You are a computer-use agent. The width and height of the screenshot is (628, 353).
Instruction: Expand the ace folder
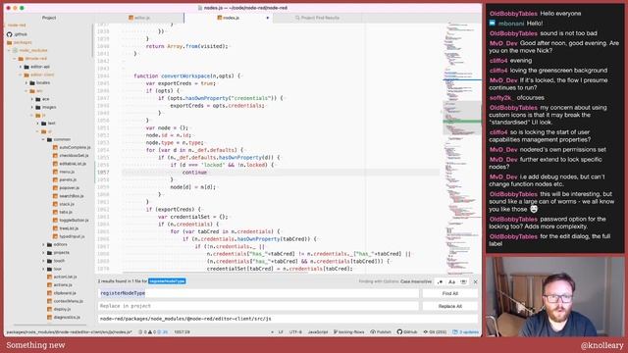point(32,99)
